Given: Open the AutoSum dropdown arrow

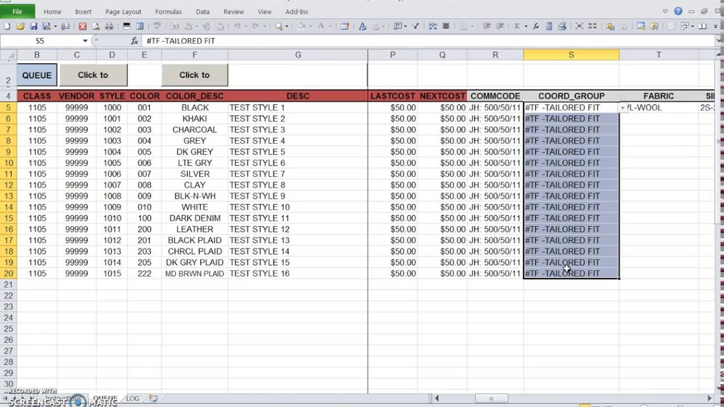Looking at the screenshot, I should pos(525,26).
